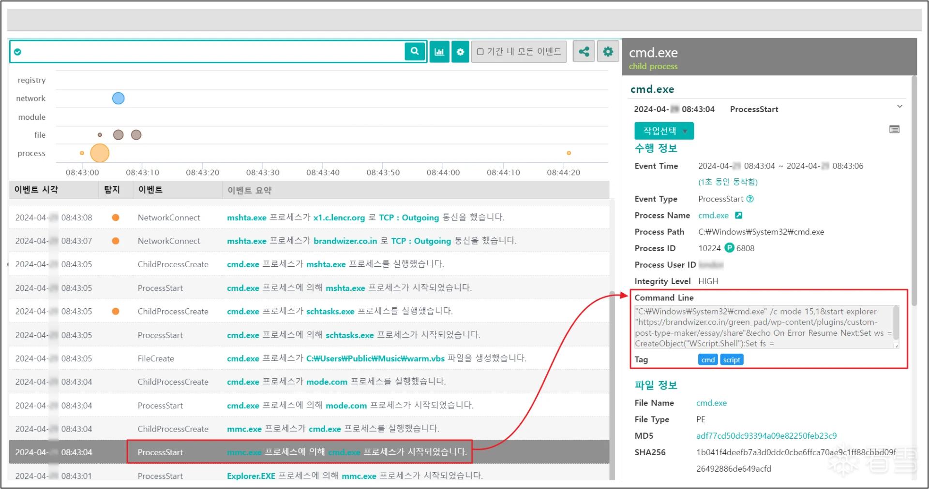Click the 탐지 column header
The width and height of the screenshot is (929, 489).
pos(112,190)
